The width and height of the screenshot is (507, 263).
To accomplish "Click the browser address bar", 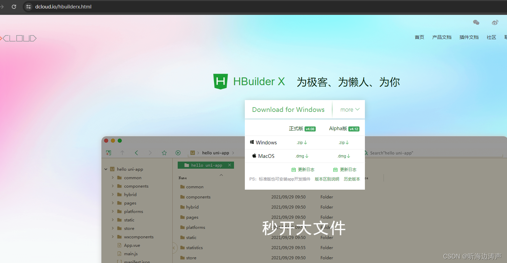I will (x=63, y=6).
